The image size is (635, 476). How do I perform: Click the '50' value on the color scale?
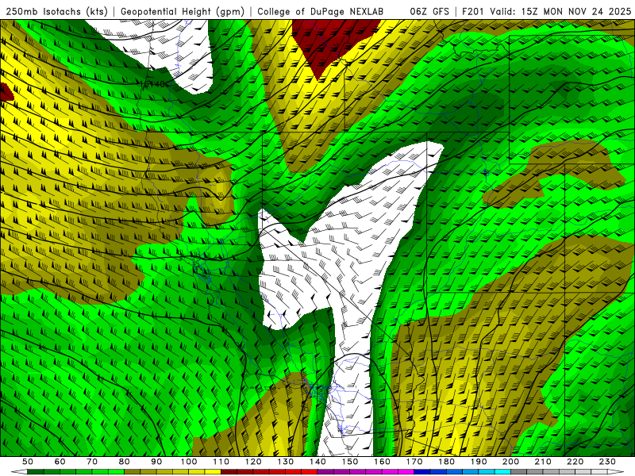click(x=28, y=462)
